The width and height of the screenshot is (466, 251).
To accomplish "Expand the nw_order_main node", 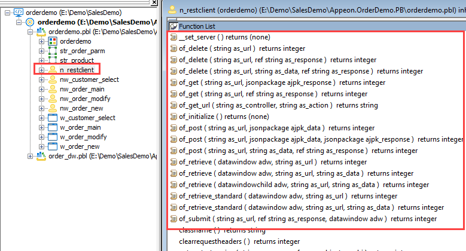I will pos(42,89).
